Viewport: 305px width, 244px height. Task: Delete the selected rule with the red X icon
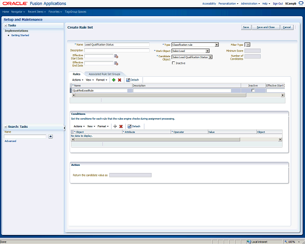[x=120, y=80]
